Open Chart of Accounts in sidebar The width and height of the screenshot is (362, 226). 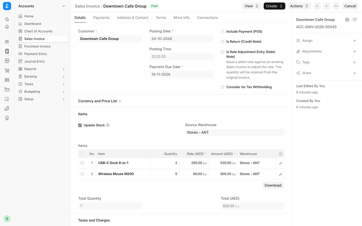(42, 31)
